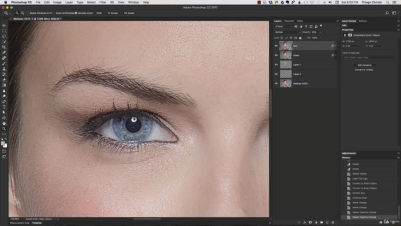This screenshot has width=401, height=226.
Task: Create new group folder icon
Action: coord(321,222)
